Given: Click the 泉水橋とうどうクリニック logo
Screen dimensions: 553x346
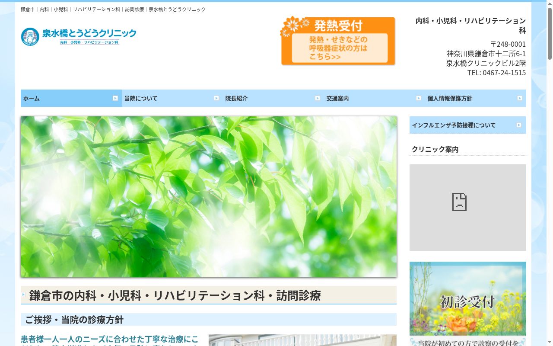Looking at the screenshot, I should coord(79,37).
